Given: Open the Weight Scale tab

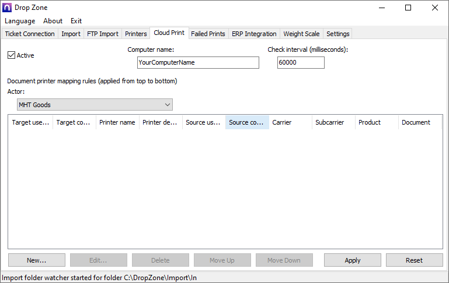Looking at the screenshot, I should (x=301, y=34).
